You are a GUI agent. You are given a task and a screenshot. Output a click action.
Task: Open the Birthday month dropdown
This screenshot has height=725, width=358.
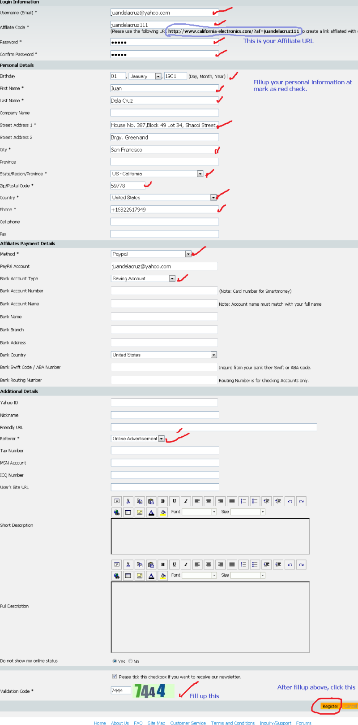pos(145,76)
